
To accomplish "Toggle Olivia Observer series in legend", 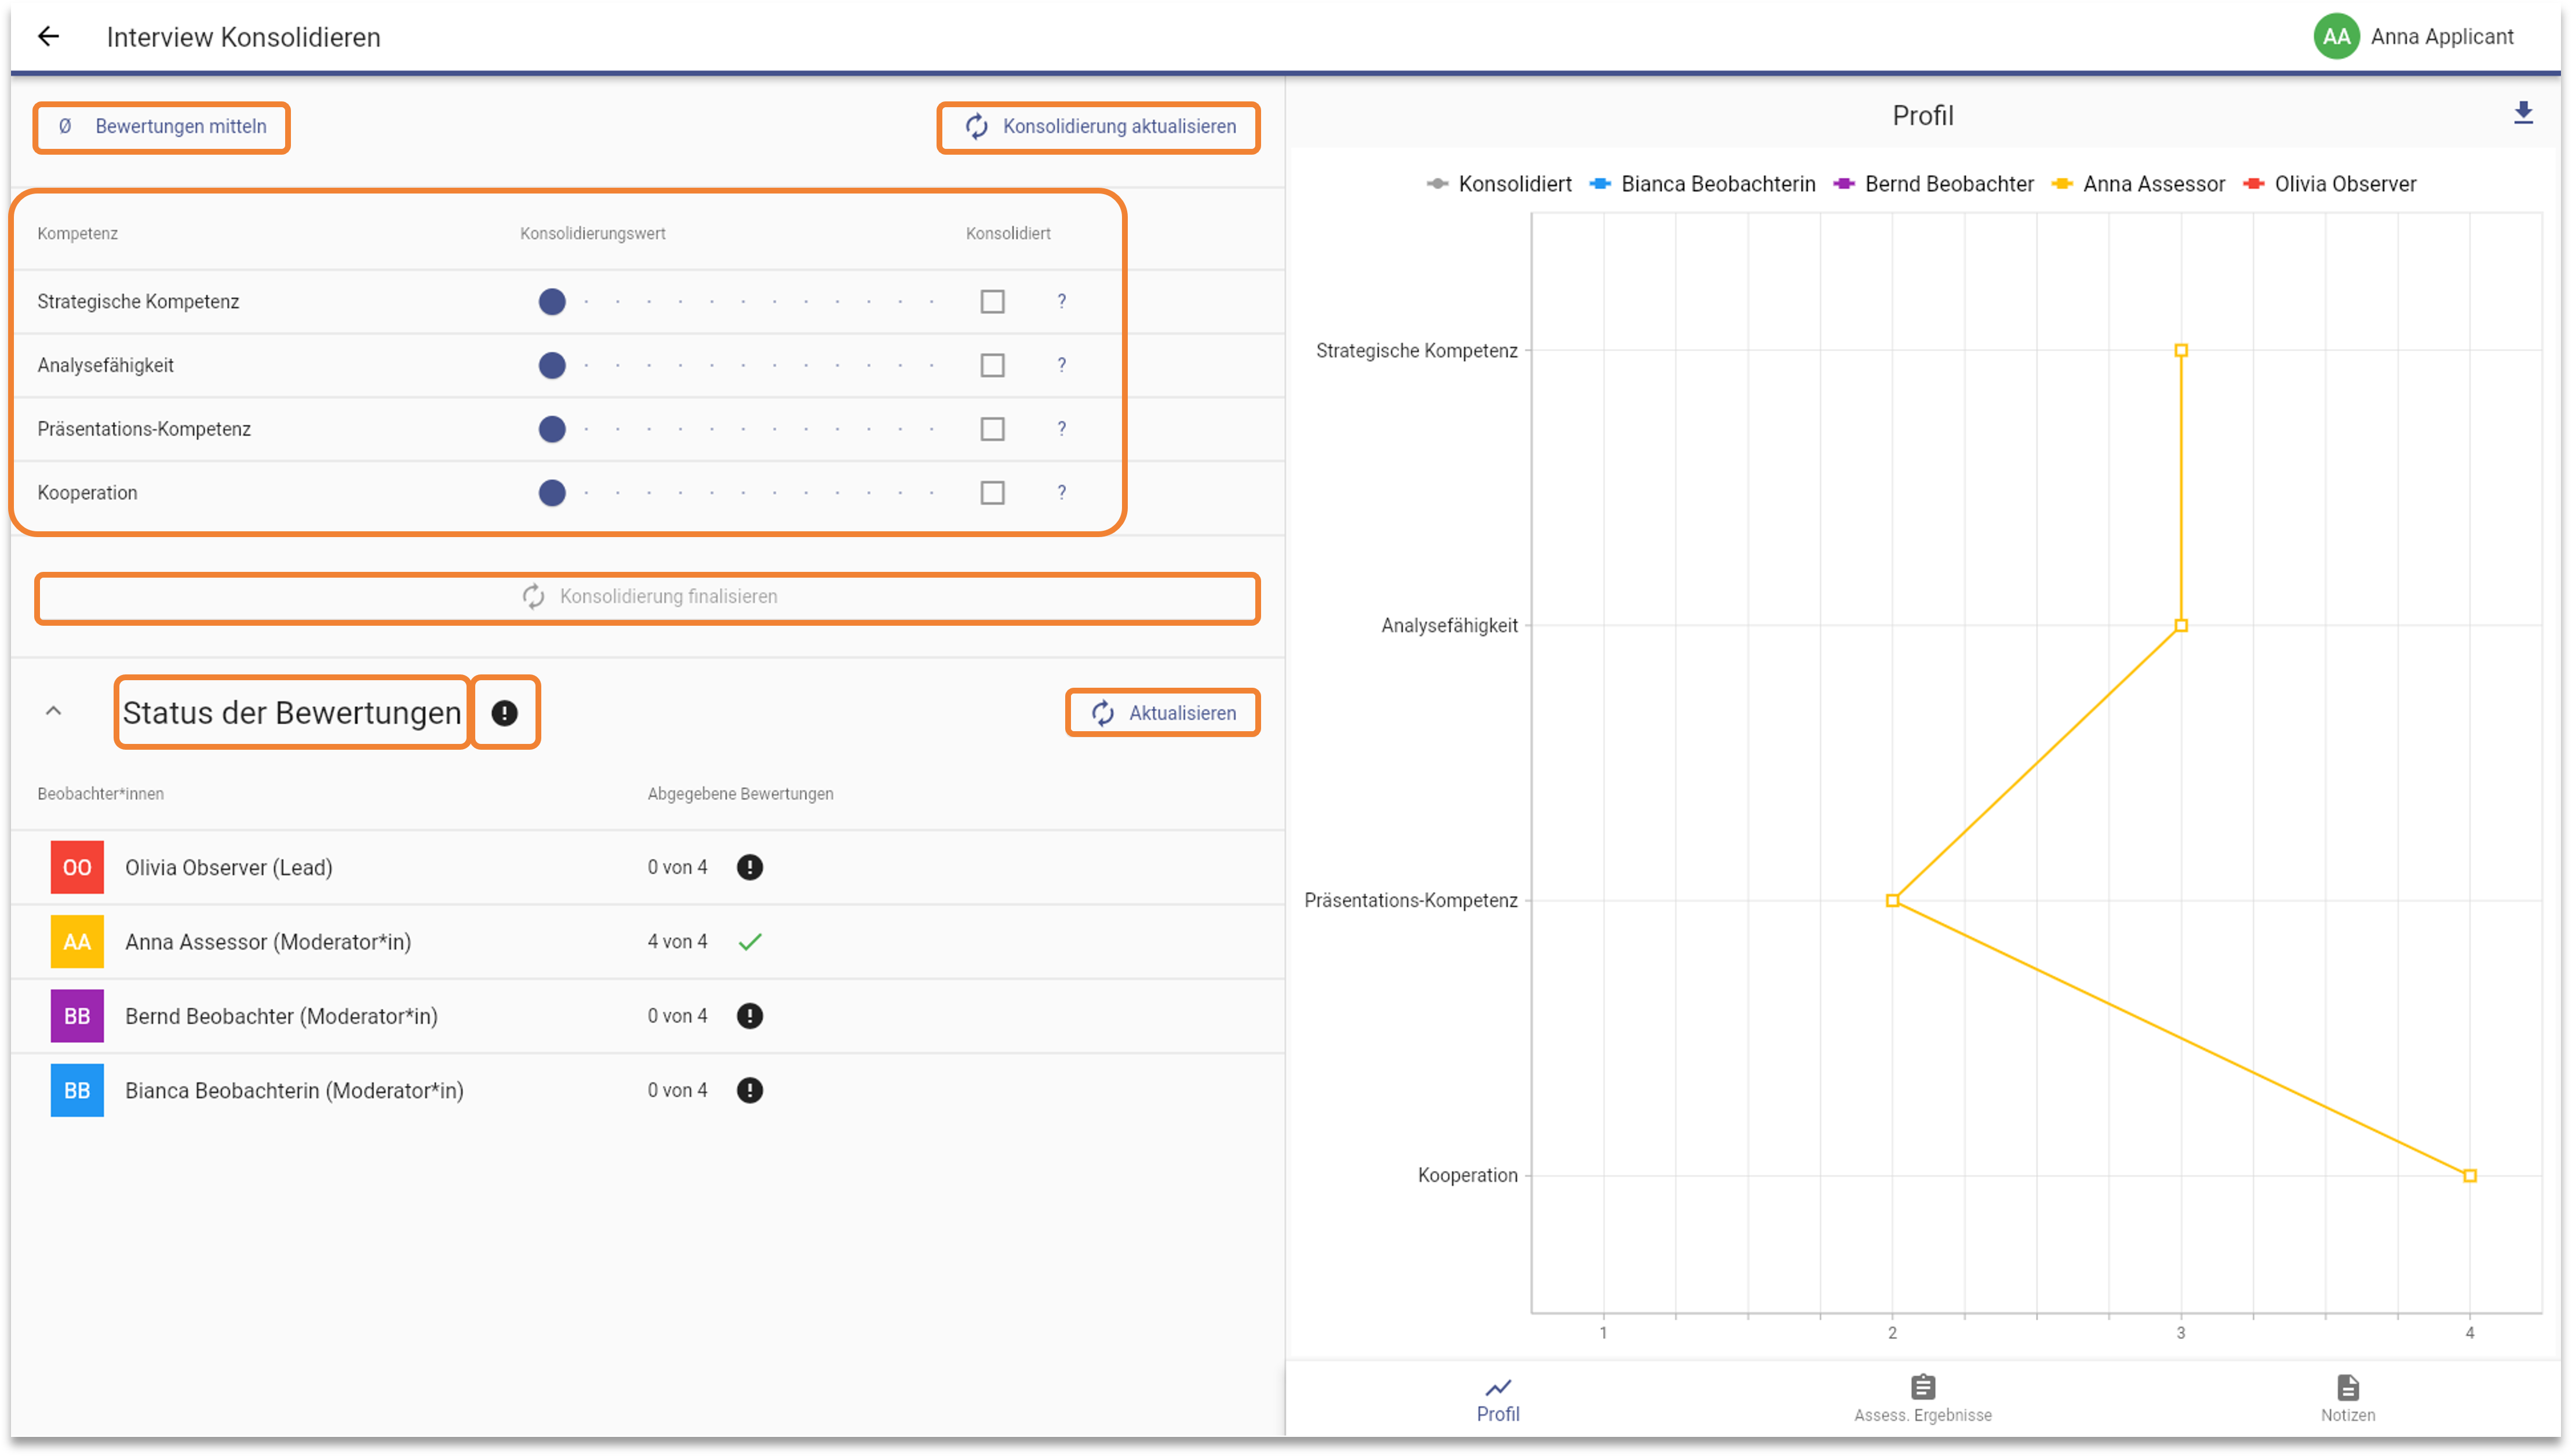I will pyautogui.click(x=2330, y=184).
